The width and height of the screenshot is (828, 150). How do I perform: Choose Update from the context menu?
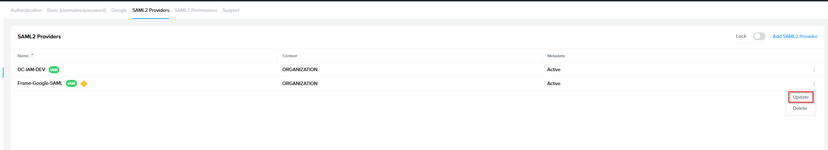click(x=800, y=97)
